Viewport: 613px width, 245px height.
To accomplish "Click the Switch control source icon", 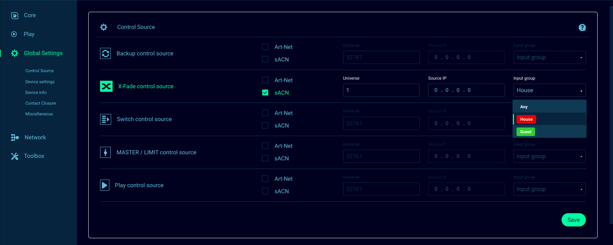I will click(x=105, y=119).
